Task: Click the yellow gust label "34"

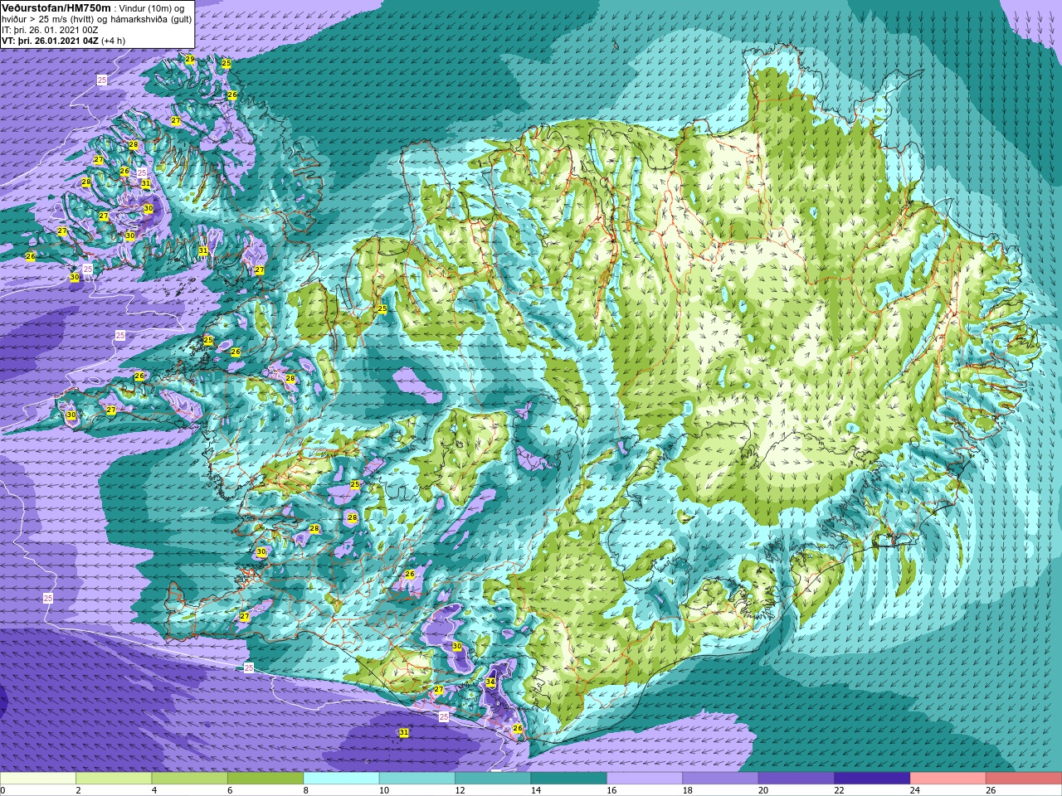Action: pyautogui.click(x=490, y=682)
